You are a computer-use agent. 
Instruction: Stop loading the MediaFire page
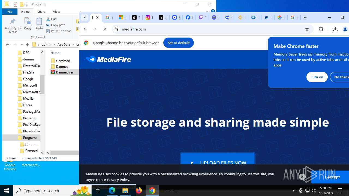pos(105,29)
